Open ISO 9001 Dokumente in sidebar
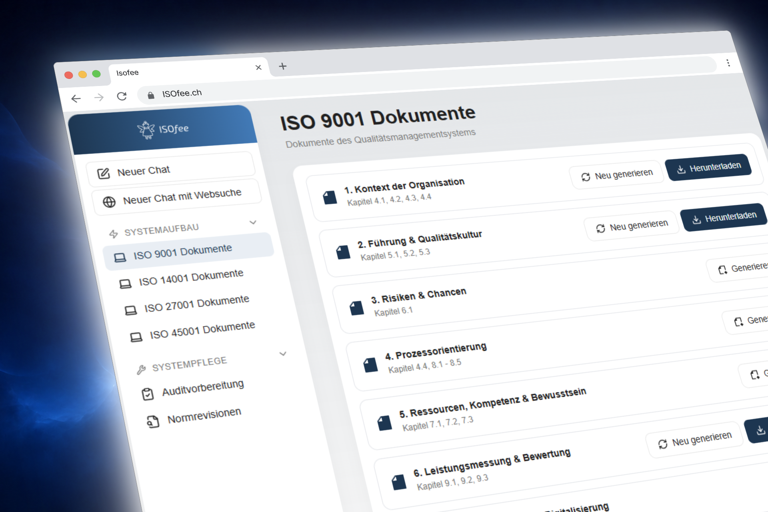The height and width of the screenshot is (512, 768). pos(188,252)
